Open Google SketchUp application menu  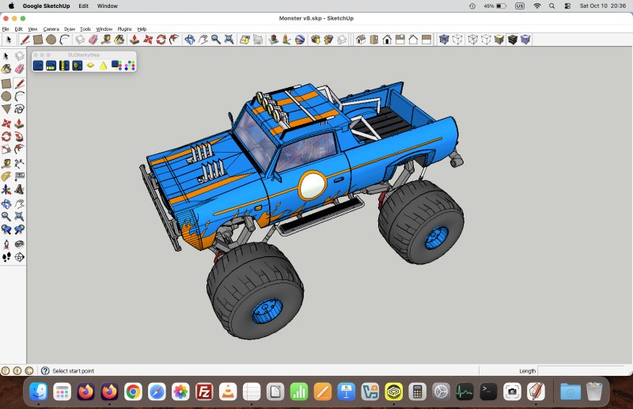[46, 6]
